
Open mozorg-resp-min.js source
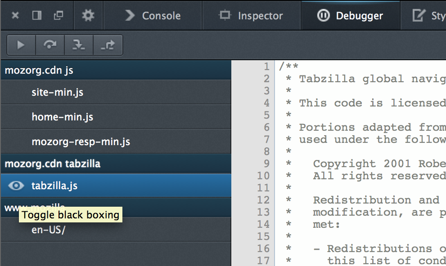[x=81, y=142]
